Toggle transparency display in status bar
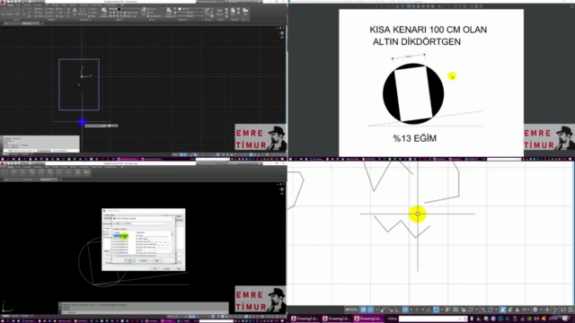 tap(456, 310)
